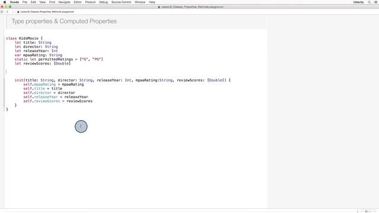
Task: Open the Xcode application menu
Action: [14, 2]
